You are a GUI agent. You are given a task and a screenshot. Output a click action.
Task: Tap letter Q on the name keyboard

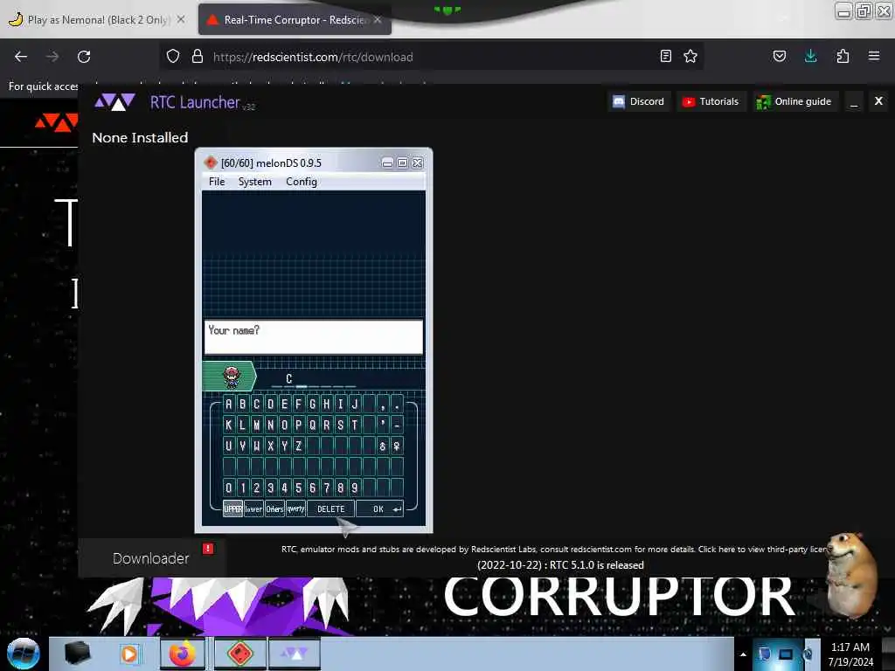pos(313,425)
